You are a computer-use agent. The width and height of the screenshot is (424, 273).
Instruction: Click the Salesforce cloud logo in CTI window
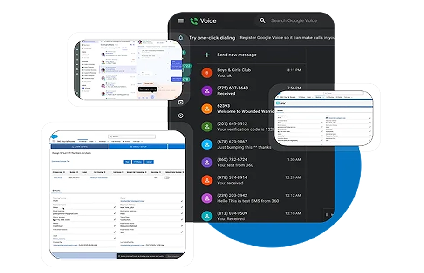click(x=55, y=136)
